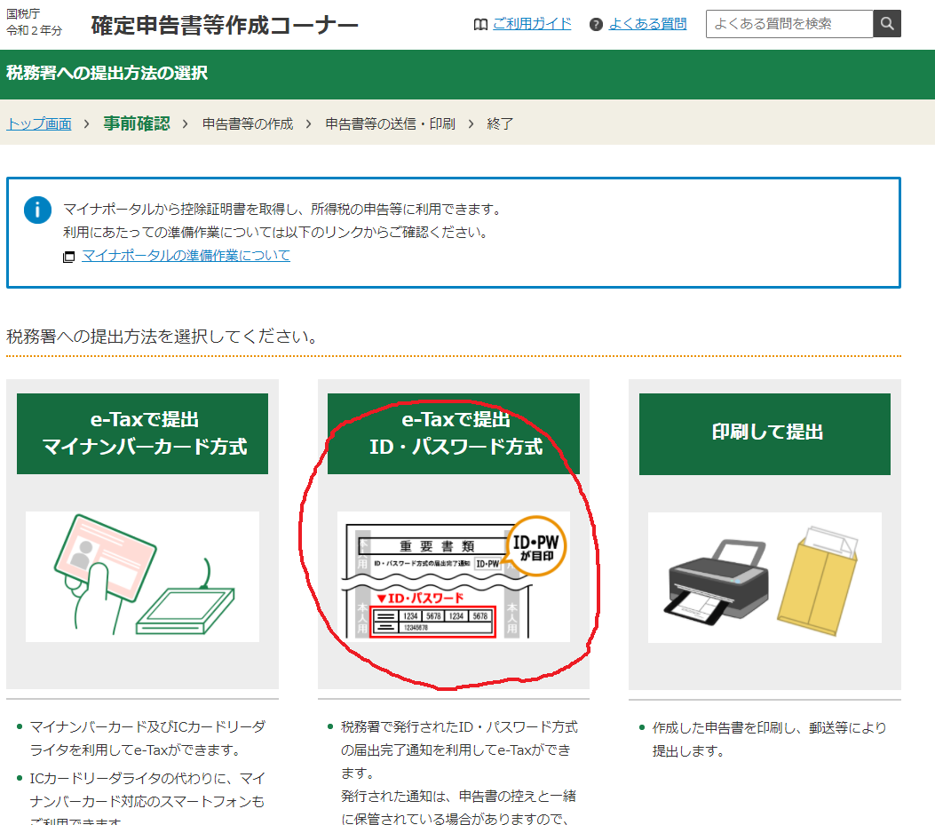Click 申告書等の作成 breadcrumb step
This screenshot has height=825, width=935.
(x=248, y=123)
